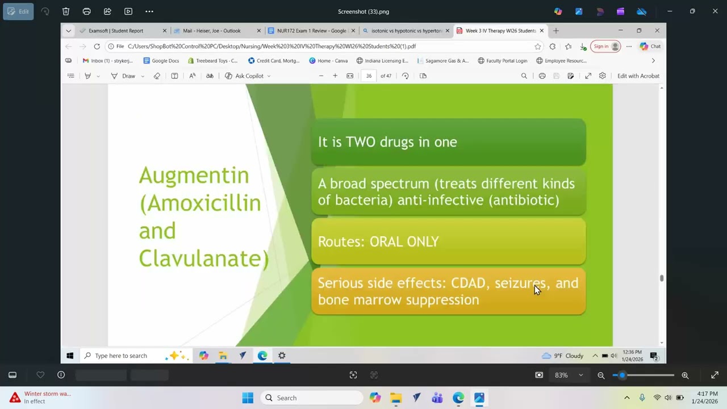Open the Windows 11 Start menu
Image resolution: width=727 pixels, height=409 pixels.
(248, 398)
